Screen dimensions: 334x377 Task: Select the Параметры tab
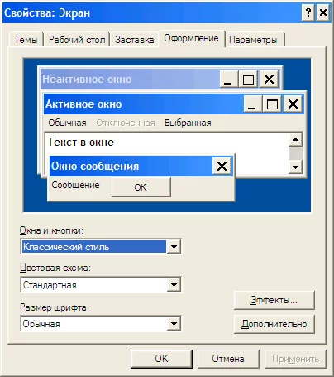pyautogui.click(x=253, y=40)
